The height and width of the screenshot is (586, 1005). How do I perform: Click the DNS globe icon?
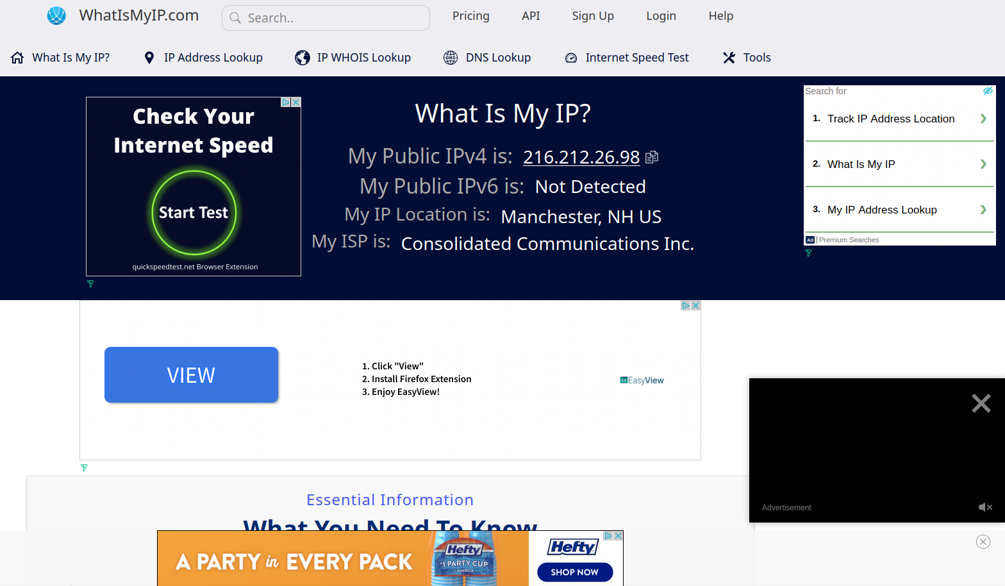[451, 58]
